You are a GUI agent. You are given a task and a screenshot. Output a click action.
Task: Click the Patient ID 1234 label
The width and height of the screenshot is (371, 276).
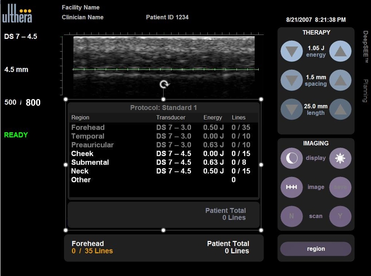tap(167, 17)
